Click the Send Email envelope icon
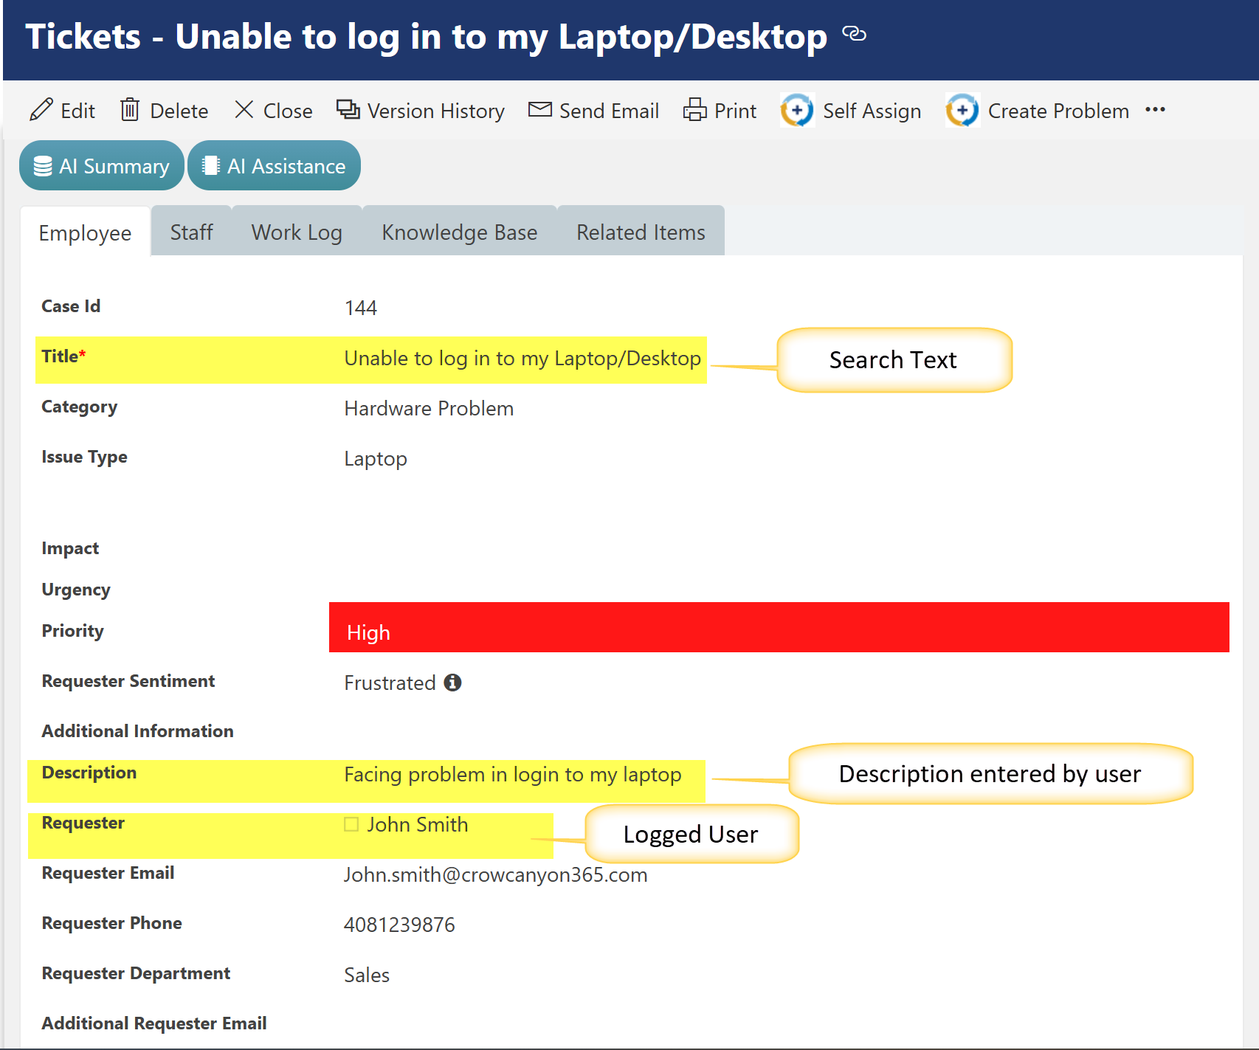The height and width of the screenshot is (1050, 1259). tap(540, 110)
